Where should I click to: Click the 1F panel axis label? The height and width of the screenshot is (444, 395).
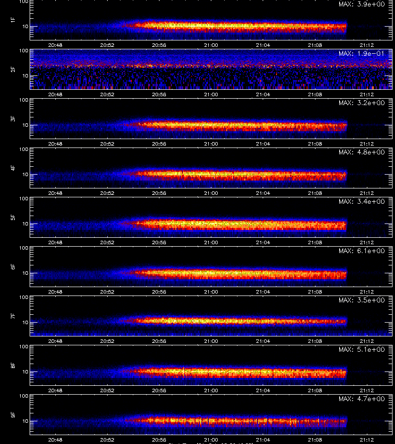coord(13,20)
